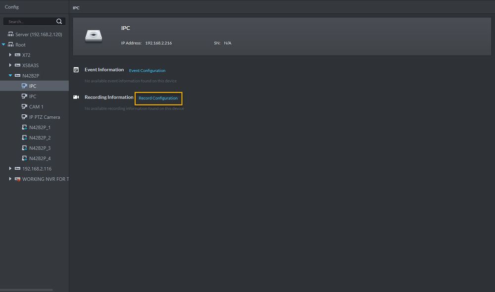The height and width of the screenshot is (292, 495).
Task: Click the Config panel header
Action: point(12,6)
